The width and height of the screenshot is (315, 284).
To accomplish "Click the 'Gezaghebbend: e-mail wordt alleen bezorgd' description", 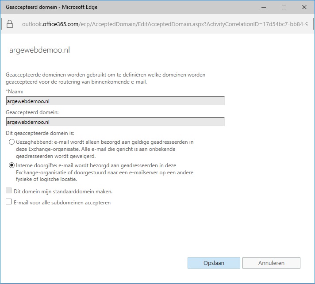I will point(105,149).
